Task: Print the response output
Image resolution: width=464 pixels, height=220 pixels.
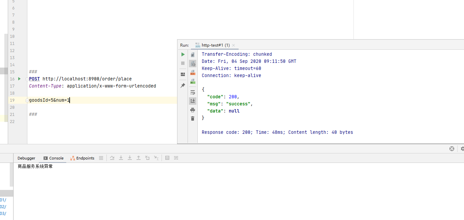Action: (x=193, y=110)
